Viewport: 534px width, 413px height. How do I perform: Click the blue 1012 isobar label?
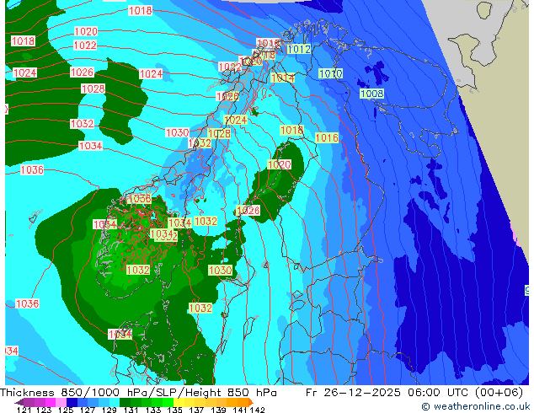pos(299,50)
